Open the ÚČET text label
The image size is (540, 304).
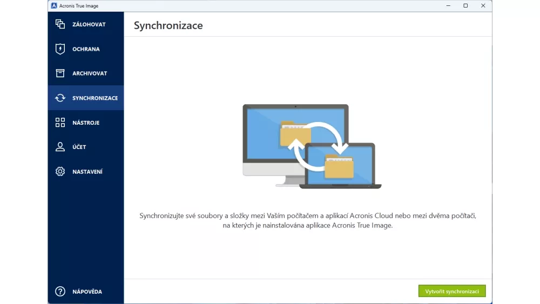click(x=79, y=147)
